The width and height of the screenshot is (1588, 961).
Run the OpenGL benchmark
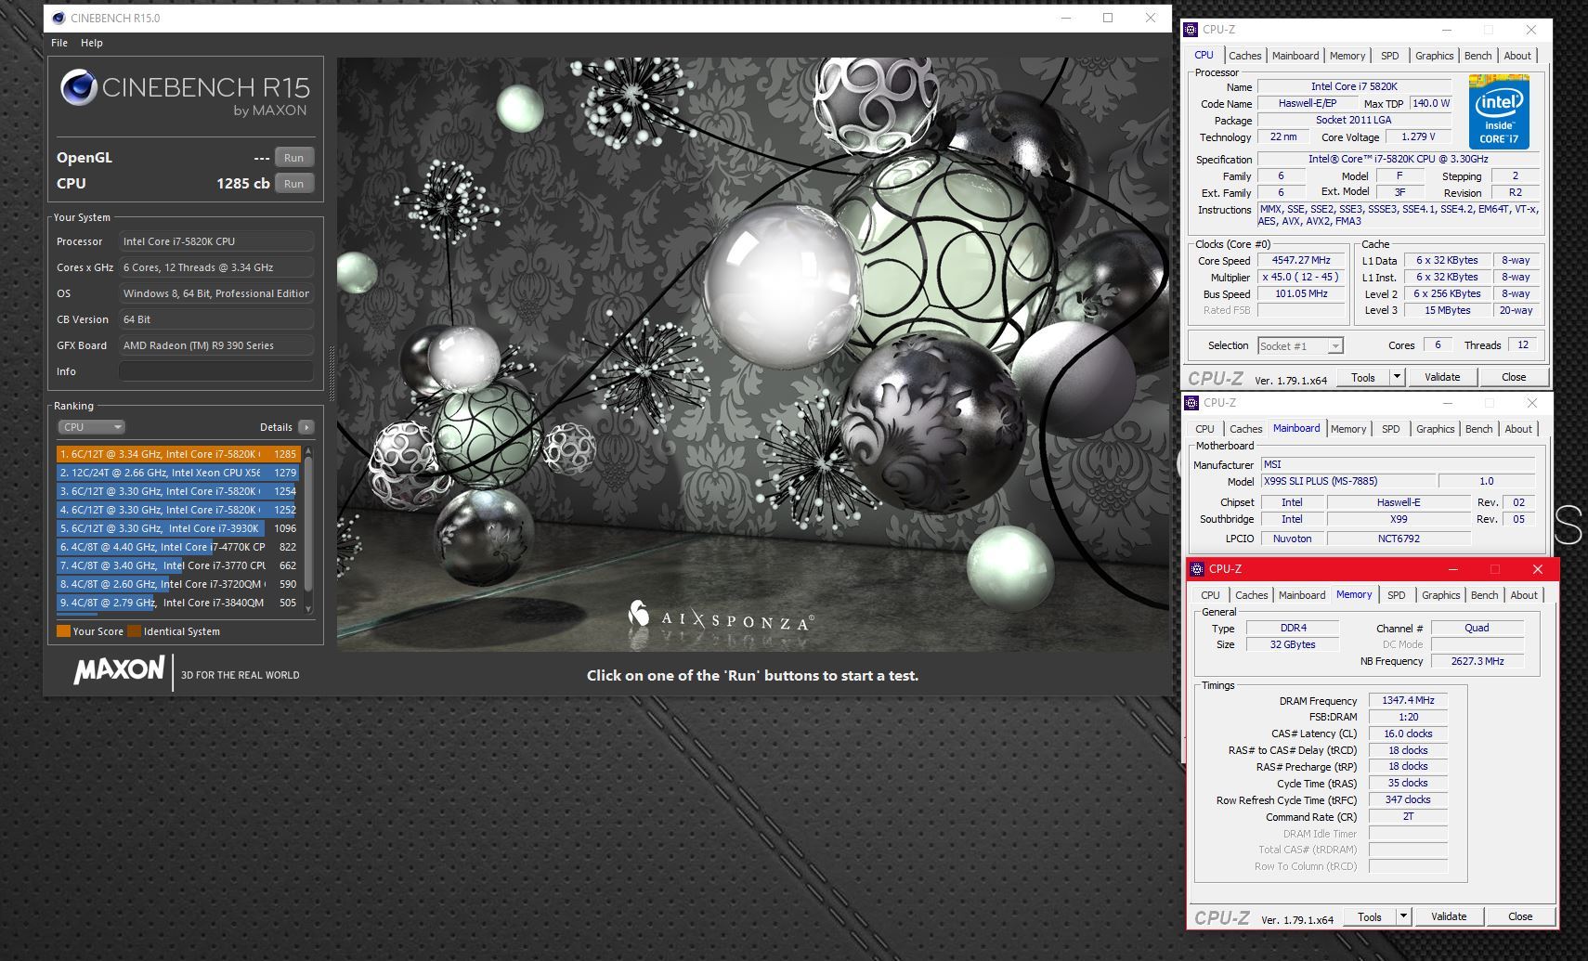(294, 158)
